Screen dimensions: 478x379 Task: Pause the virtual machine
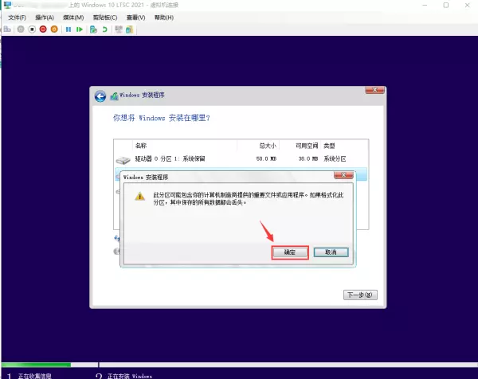(x=69, y=29)
